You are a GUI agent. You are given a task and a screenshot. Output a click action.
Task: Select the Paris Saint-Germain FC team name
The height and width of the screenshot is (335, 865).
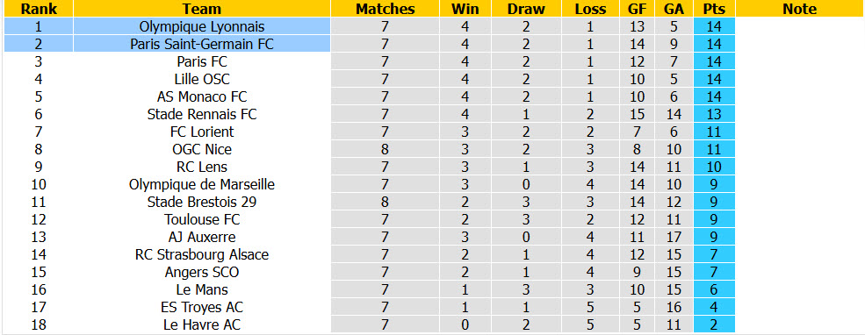point(202,44)
